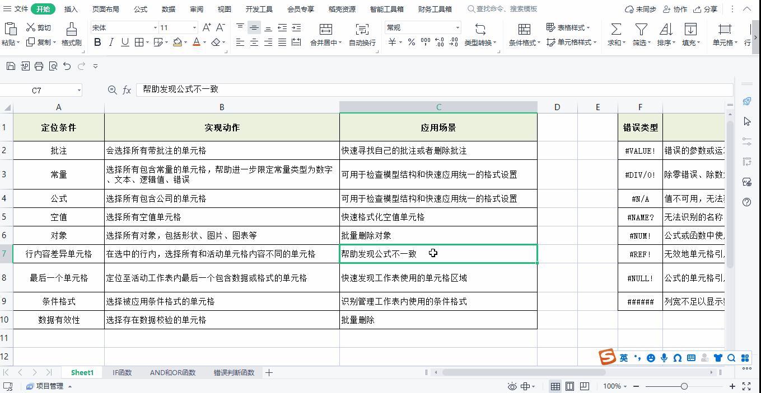Switch to Normal view in status bar
This screenshot has height=393, width=761.
coord(555,386)
